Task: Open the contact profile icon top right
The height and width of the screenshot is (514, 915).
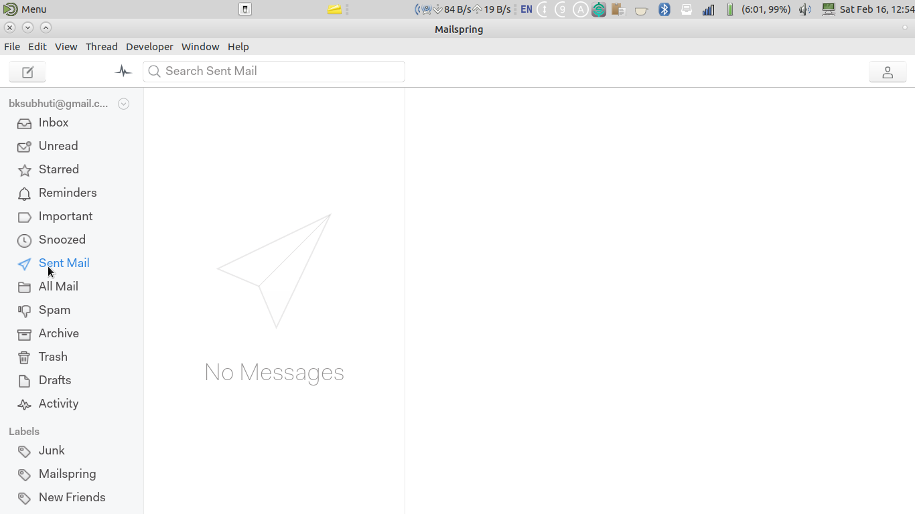Action: point(888,72)
